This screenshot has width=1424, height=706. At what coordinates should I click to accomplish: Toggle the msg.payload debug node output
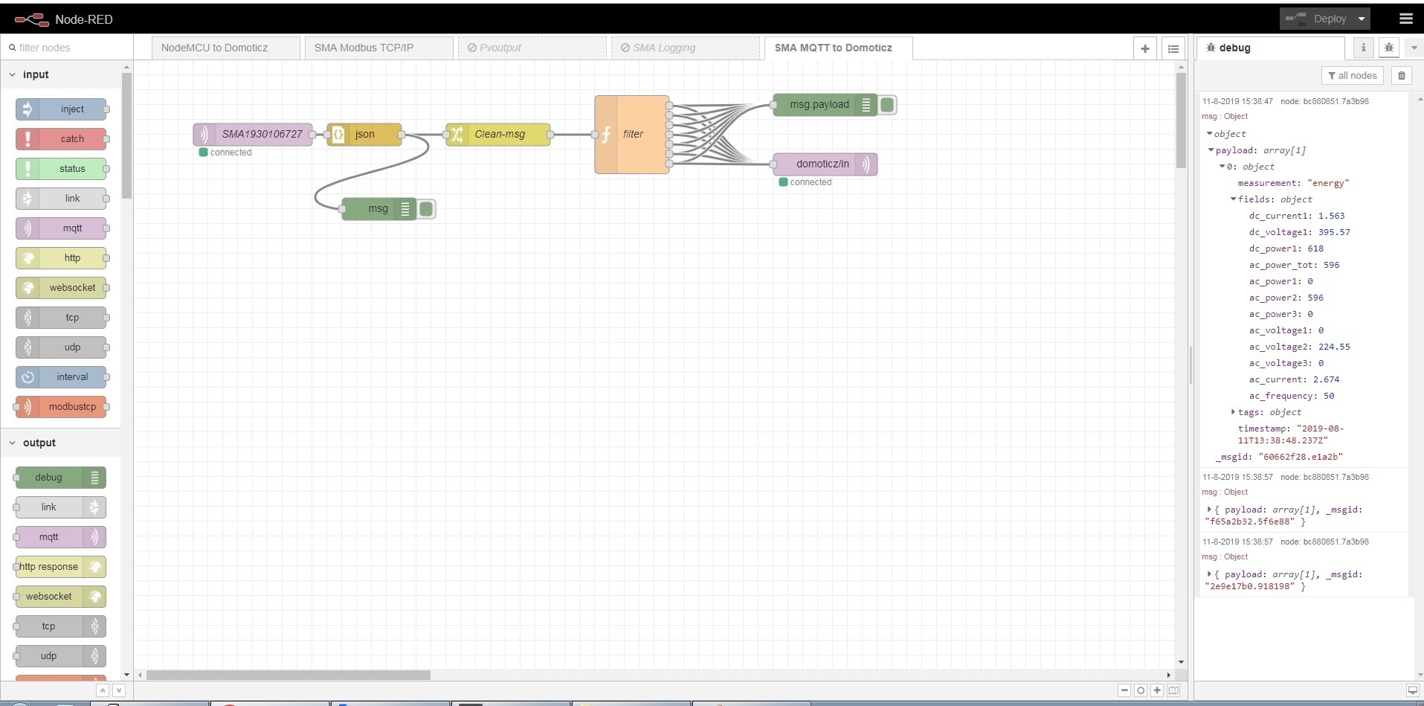(887, 105)
